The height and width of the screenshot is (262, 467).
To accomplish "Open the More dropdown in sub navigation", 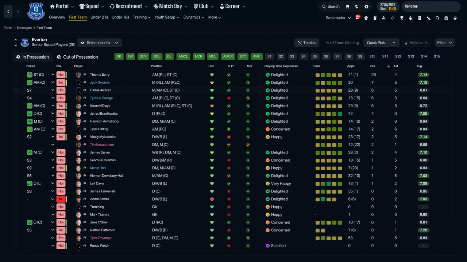I will (x=215, y=17).
